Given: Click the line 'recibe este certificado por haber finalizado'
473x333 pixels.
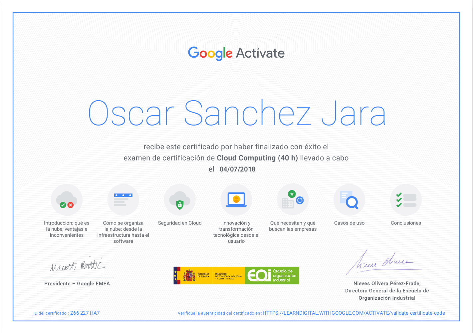Looking at the screenshot, I should [x=236, y=147].
